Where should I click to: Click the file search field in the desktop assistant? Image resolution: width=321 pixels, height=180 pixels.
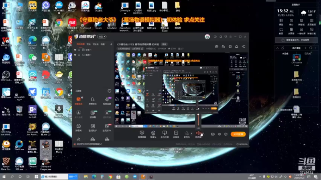pos(296,40)
